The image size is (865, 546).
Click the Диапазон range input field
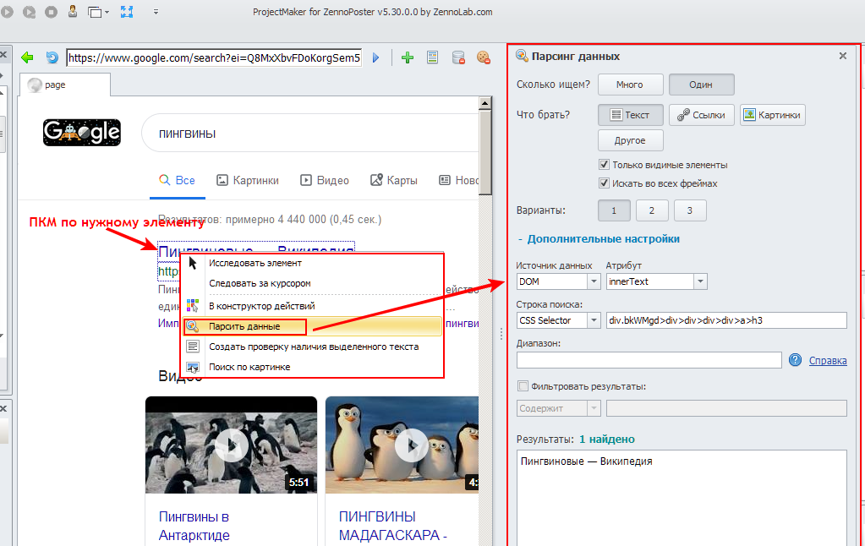649,360
